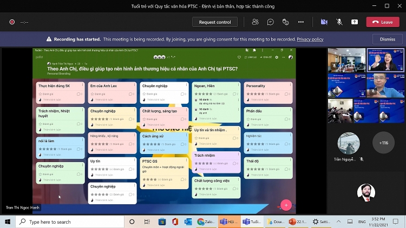Viewport: 406px width, 228px height.
Task: Toggle the microphone mute button
Action: click(339, 22)
